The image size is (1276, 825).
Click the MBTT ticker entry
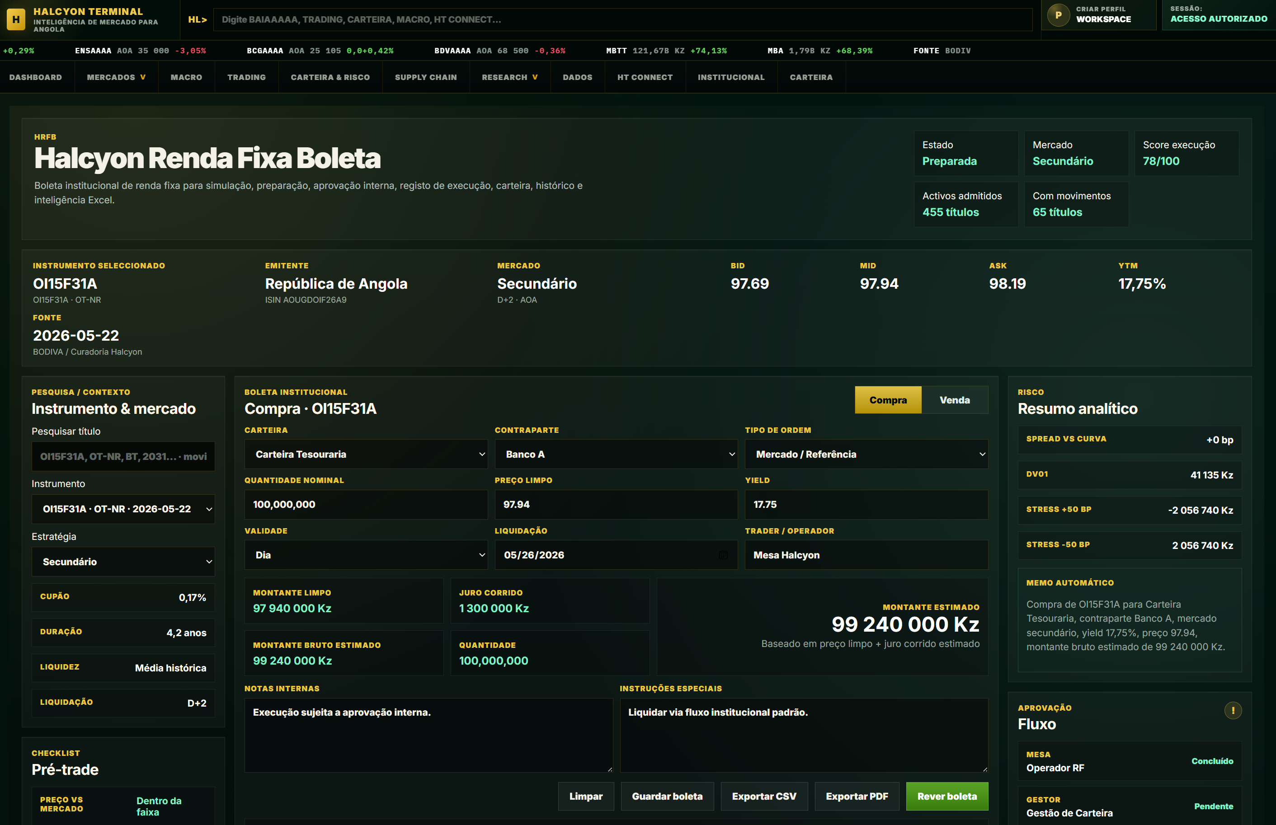tap(666, 51)
